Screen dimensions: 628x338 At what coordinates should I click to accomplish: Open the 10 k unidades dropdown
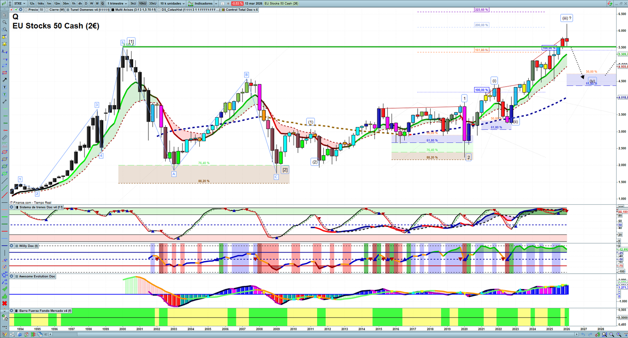point(172,4)
